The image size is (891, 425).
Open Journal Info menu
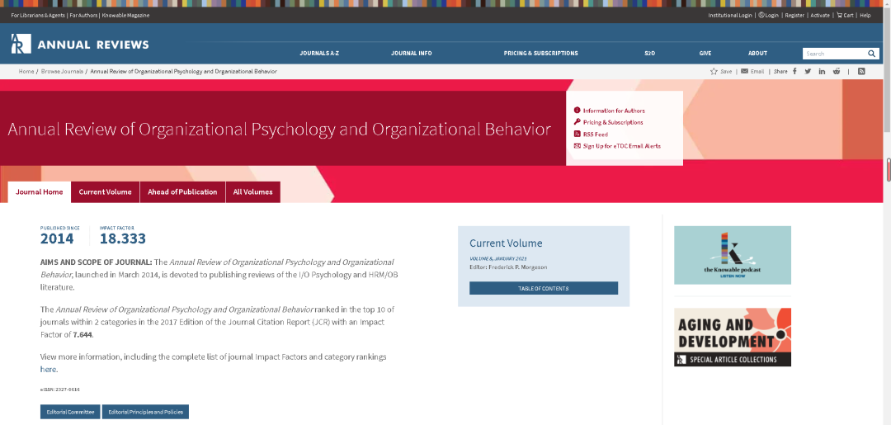pyautogui.click(x=412, y=53)
